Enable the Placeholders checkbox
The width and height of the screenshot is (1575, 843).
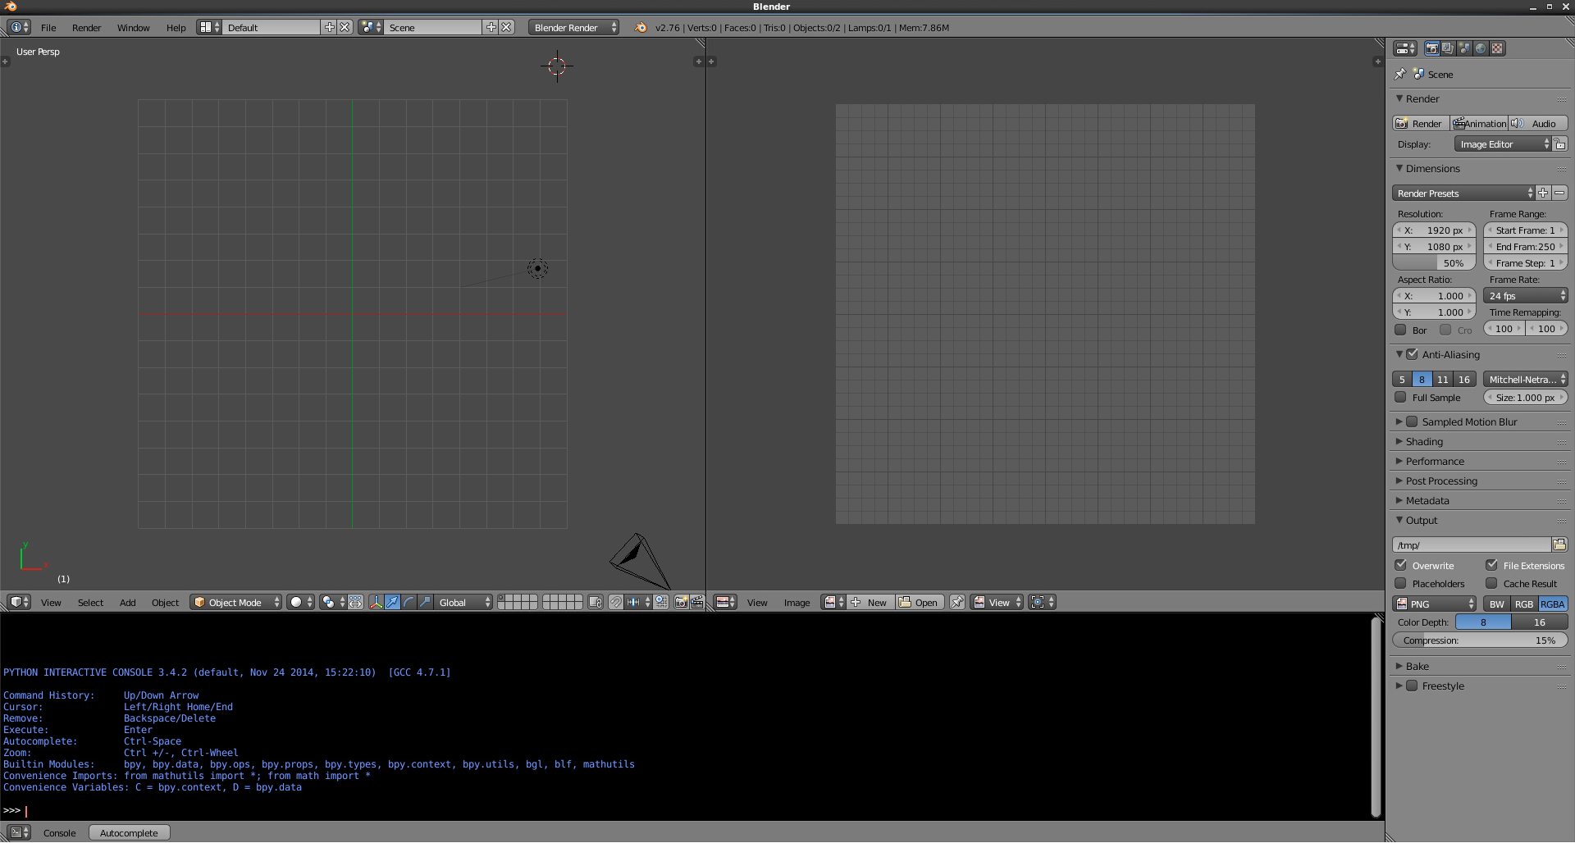1400,584
